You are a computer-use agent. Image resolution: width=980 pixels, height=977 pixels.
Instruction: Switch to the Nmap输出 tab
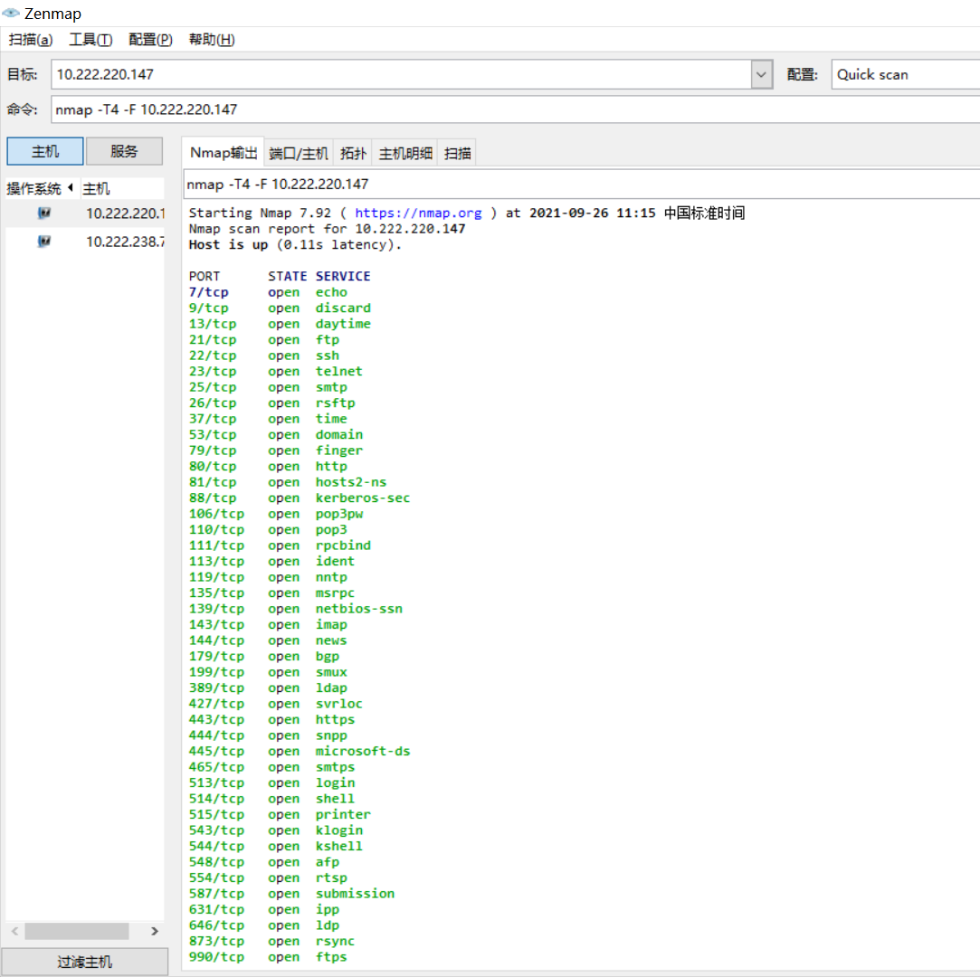click(x=224, y=153)
